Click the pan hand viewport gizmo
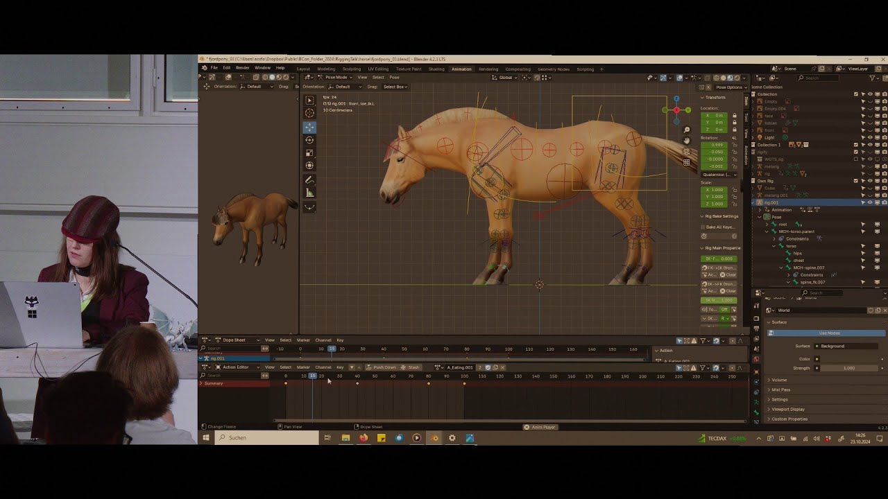This screenshot has width=888, height=499. (x=687, y=141)
